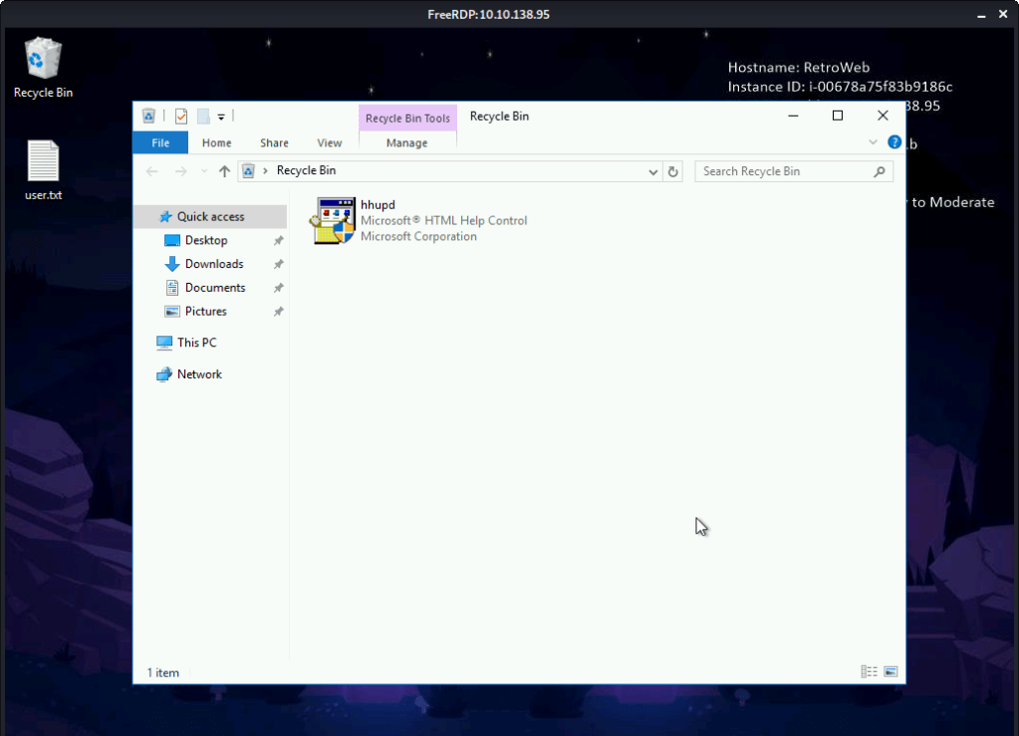Click the blue Help question mark icon
The image size is (1019, 736).
click(894, 142)
